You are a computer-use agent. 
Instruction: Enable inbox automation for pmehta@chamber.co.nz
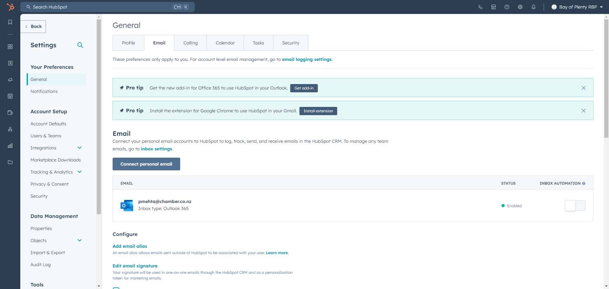coord(575,206)
